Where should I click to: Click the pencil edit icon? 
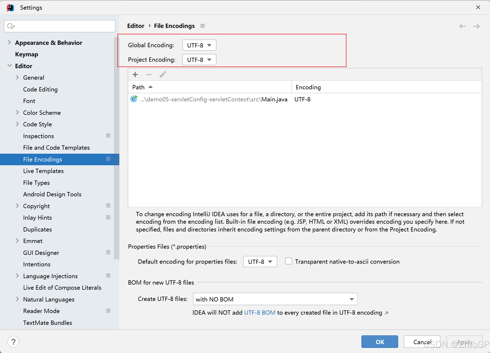163,75
